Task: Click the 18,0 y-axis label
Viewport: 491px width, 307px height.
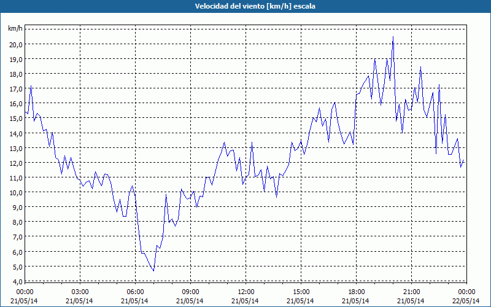Action: [16, 74]
